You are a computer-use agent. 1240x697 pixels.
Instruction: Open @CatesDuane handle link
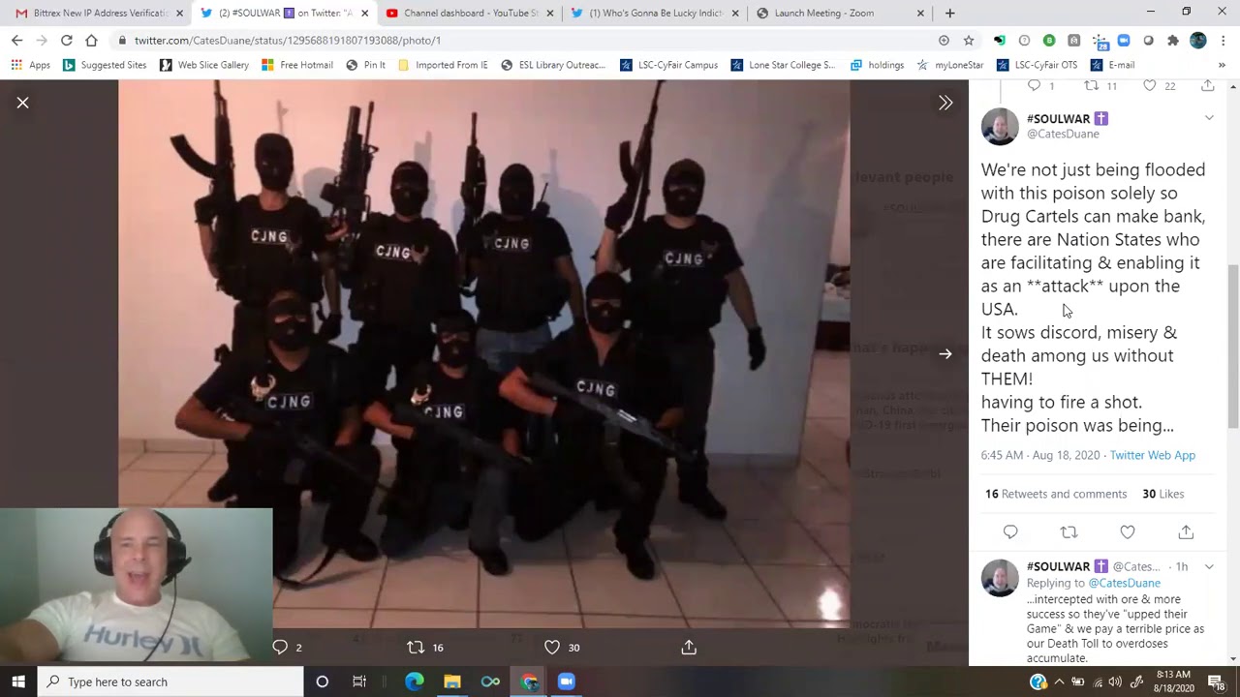1063,135
